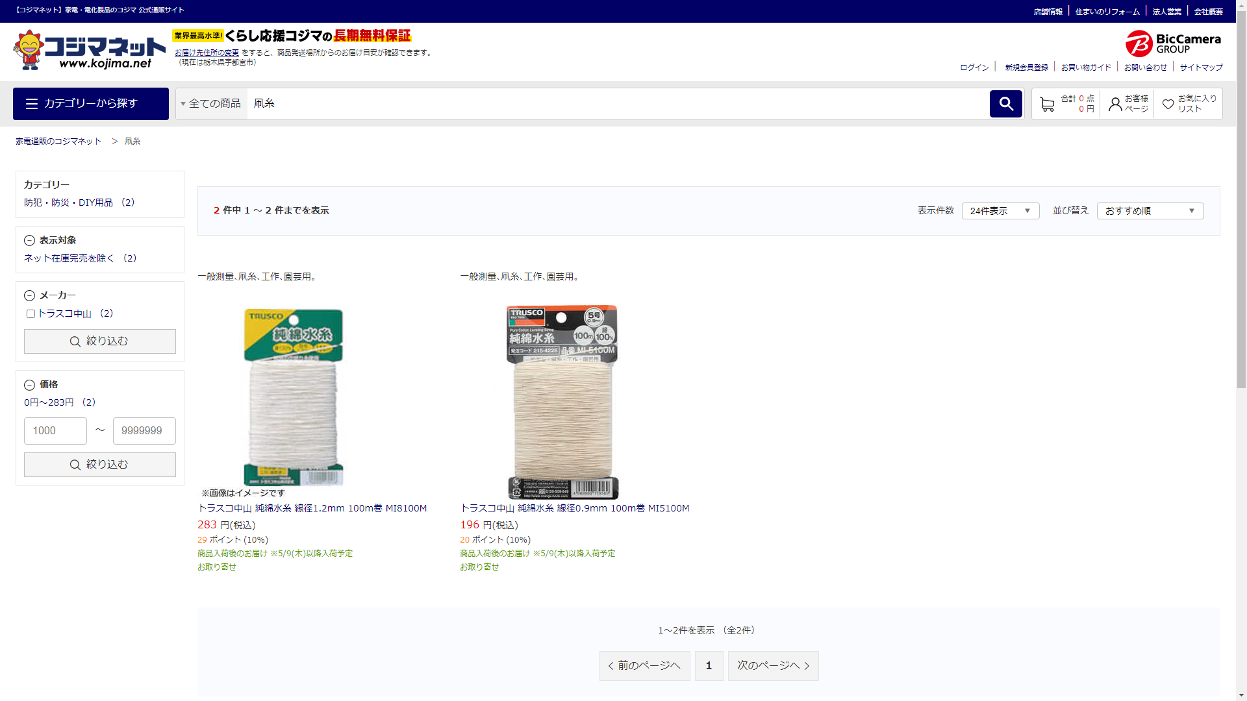
Task: Open the shopping cart icon
Action: (1046, 104)
